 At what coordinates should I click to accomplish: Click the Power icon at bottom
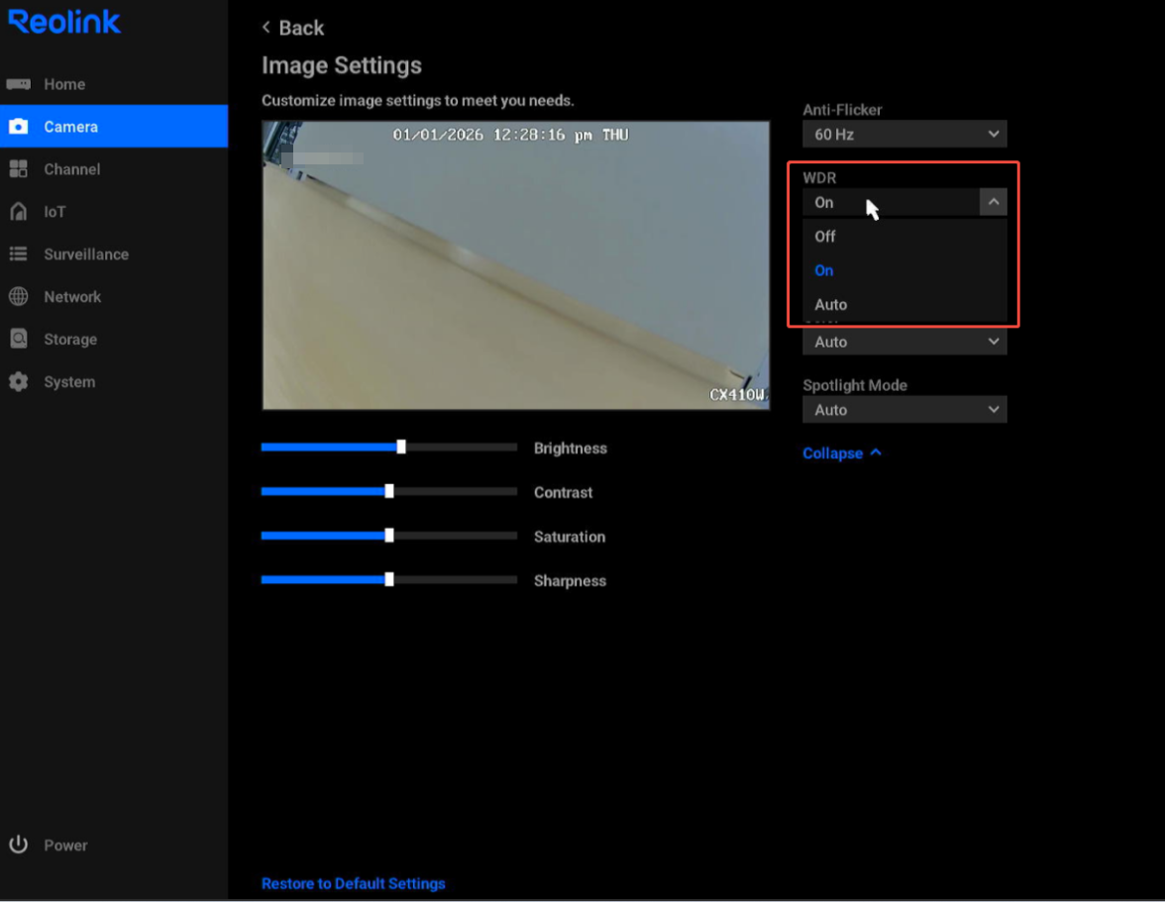pyautogui.click(x=19, y=845)
